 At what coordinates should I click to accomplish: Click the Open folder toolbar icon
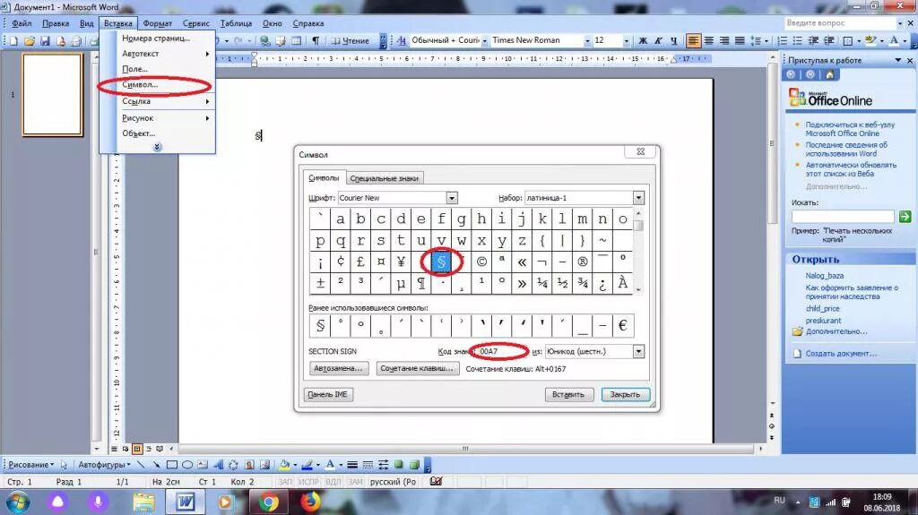coord(30,41)
